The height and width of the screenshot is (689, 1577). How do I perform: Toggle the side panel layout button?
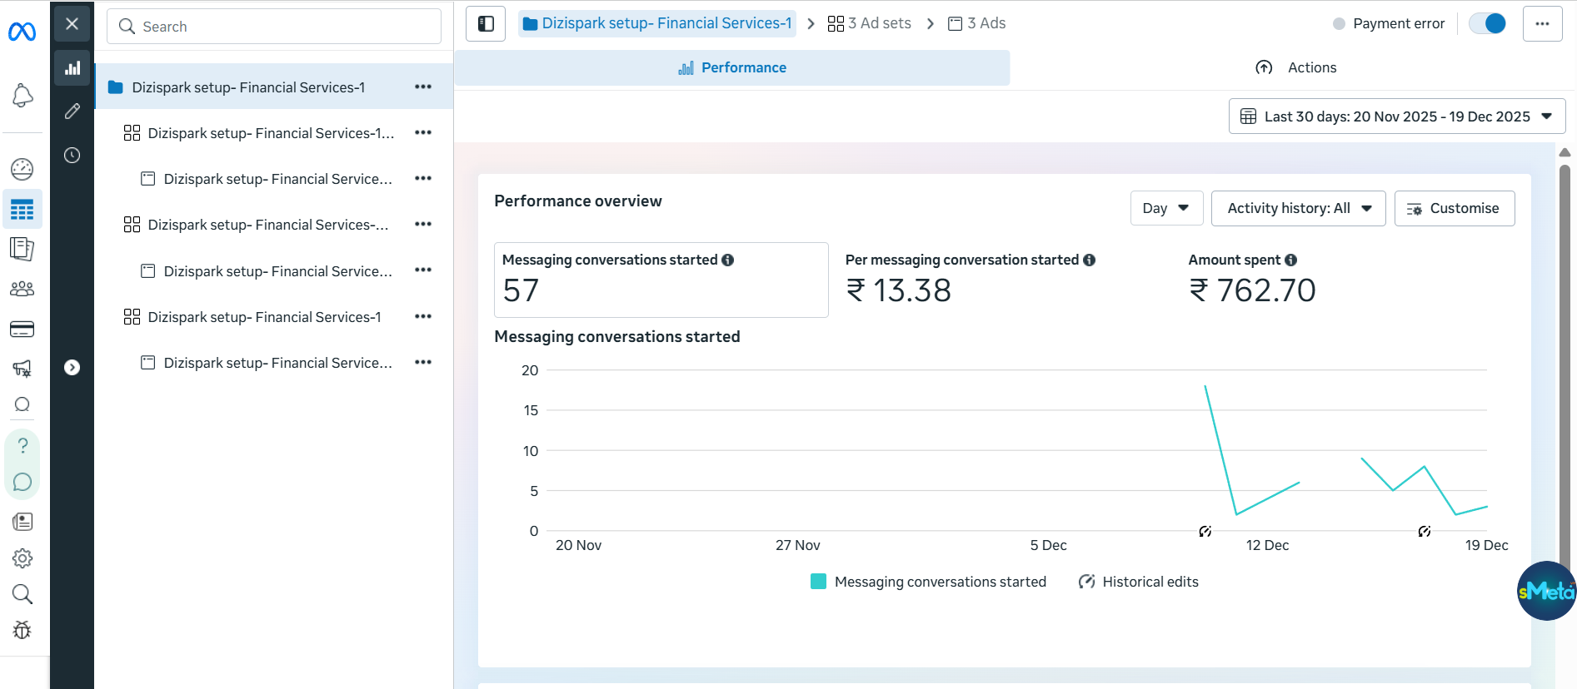click(x=486, y=24)
